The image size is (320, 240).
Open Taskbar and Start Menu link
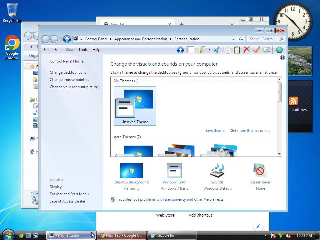(x=69, y=194)
